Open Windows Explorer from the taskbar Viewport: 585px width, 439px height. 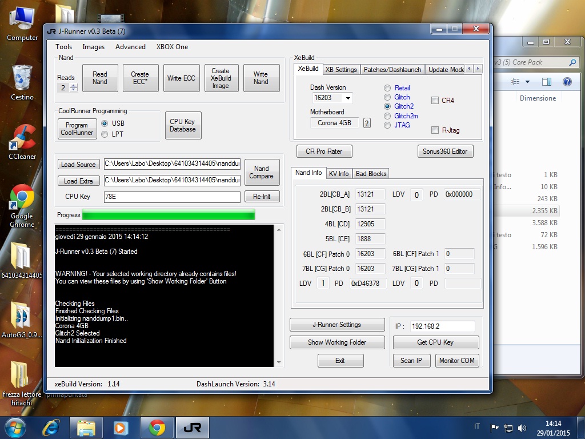[86, 428]
